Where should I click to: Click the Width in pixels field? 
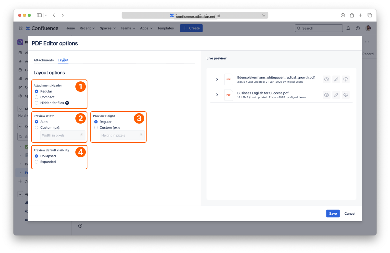(x=63, y=135)
